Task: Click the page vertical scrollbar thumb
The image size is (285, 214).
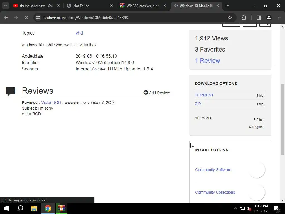Action: coord(282,119)
